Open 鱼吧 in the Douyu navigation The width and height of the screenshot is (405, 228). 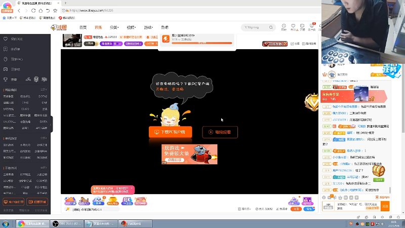coord(165,27)
